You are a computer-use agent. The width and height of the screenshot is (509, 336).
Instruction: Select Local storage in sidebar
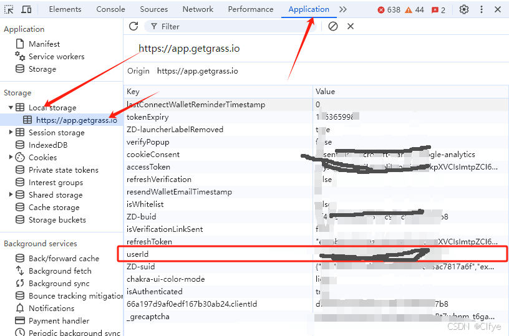pos(52,107)
